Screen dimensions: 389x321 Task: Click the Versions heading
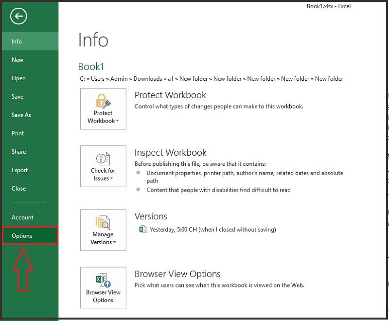click(151, 216)
